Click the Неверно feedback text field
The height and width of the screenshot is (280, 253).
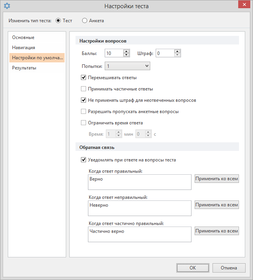[140, 208]
